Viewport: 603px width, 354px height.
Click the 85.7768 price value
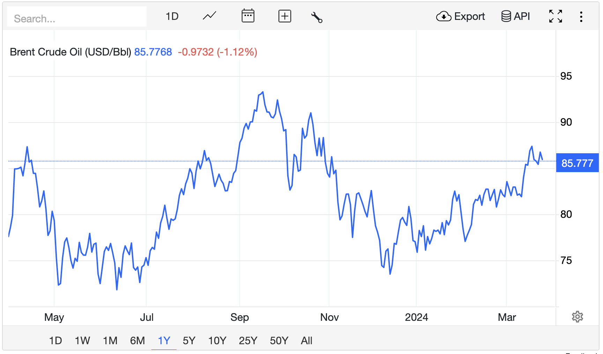click(153, 52)
